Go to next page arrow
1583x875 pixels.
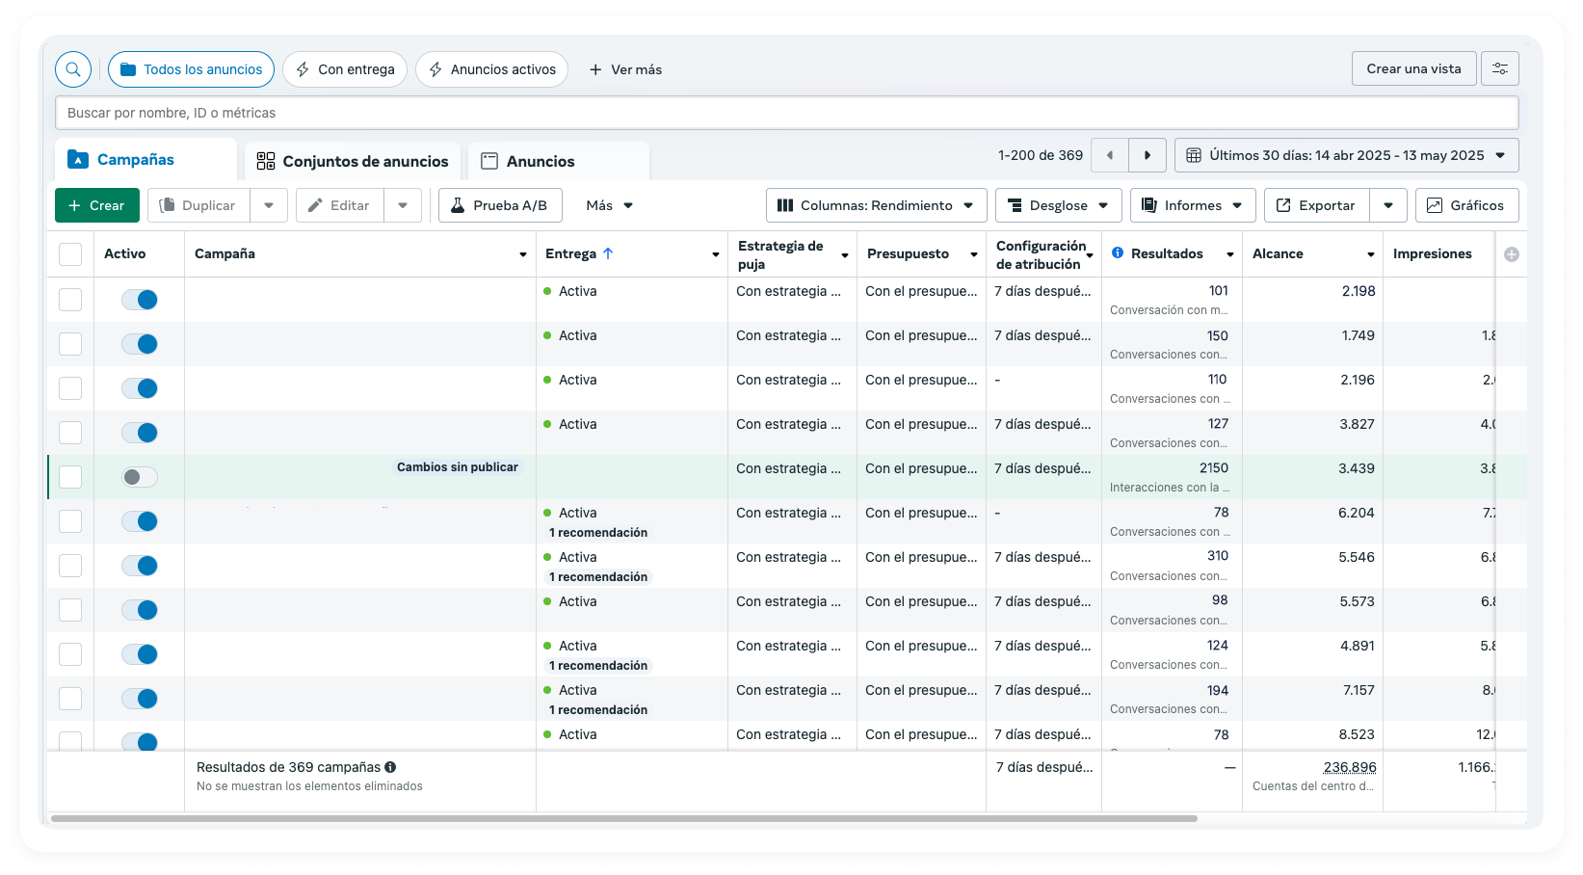[x=1147, y=155]
